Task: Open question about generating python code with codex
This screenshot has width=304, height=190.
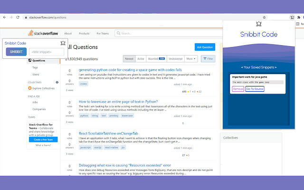Action: click(x=130, y=70)
